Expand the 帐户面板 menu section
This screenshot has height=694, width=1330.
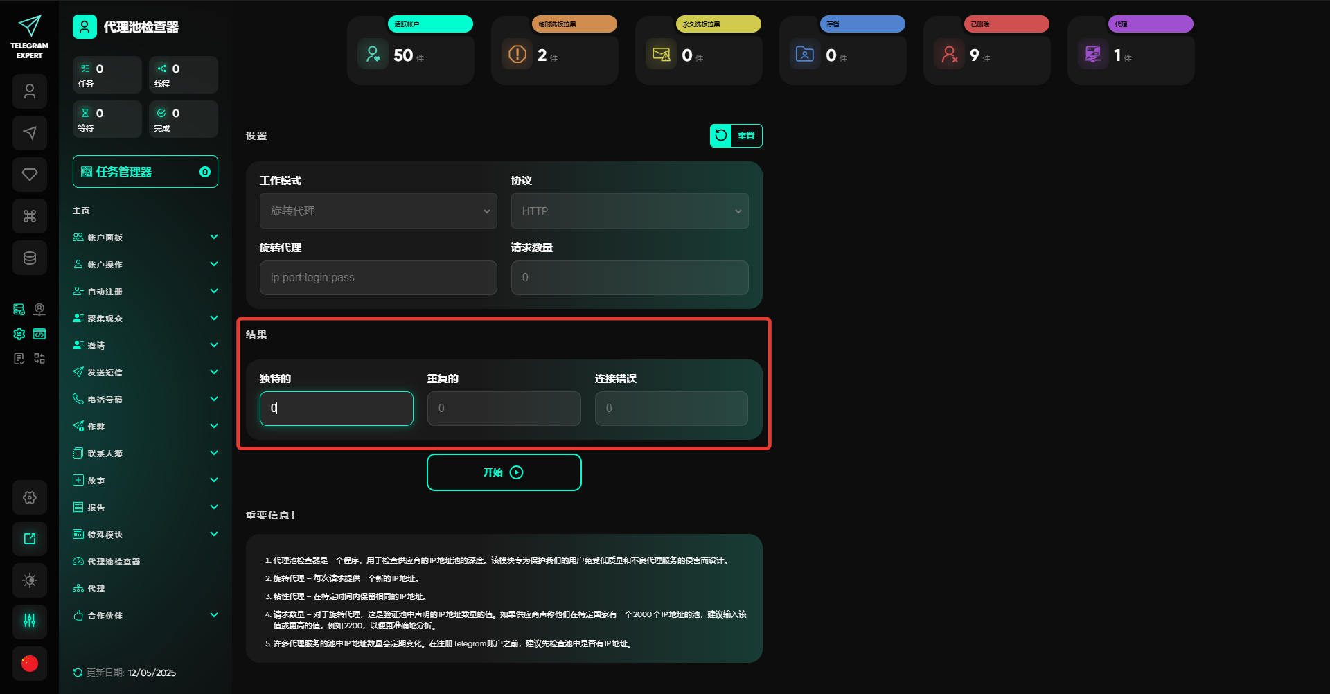(x=145, y=238)
